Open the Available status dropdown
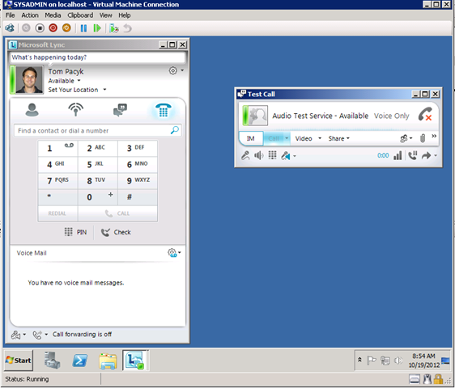 pyautogui.click(x=79, y=81)
